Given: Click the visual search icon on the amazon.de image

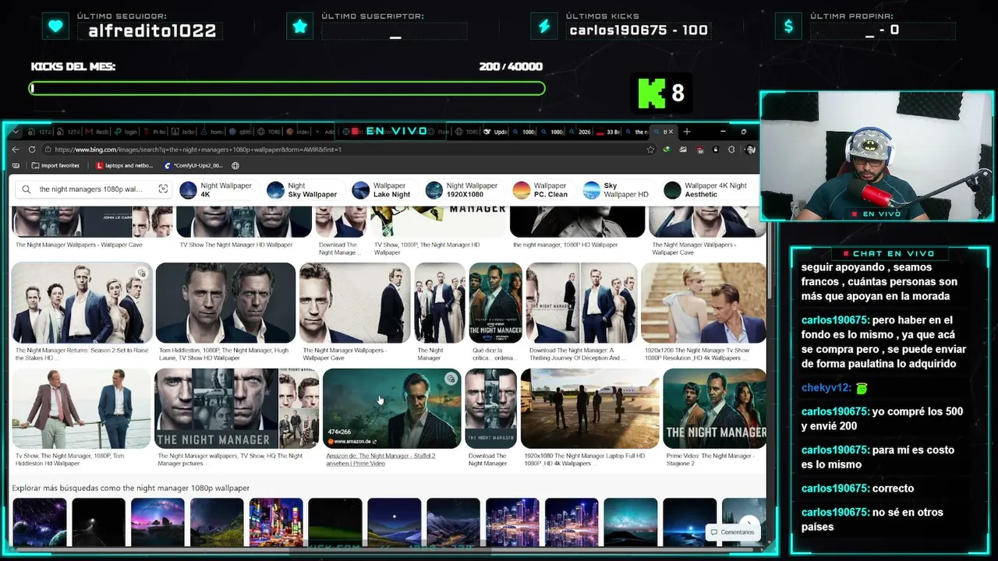Looking at the screenshot, I should tap(451, 379).
